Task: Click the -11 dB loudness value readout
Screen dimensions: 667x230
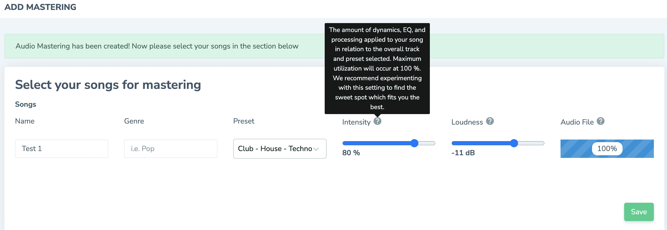Action: 463,153
